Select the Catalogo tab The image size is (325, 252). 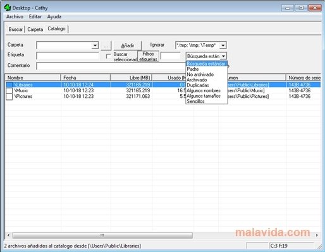tap(56, 28)
